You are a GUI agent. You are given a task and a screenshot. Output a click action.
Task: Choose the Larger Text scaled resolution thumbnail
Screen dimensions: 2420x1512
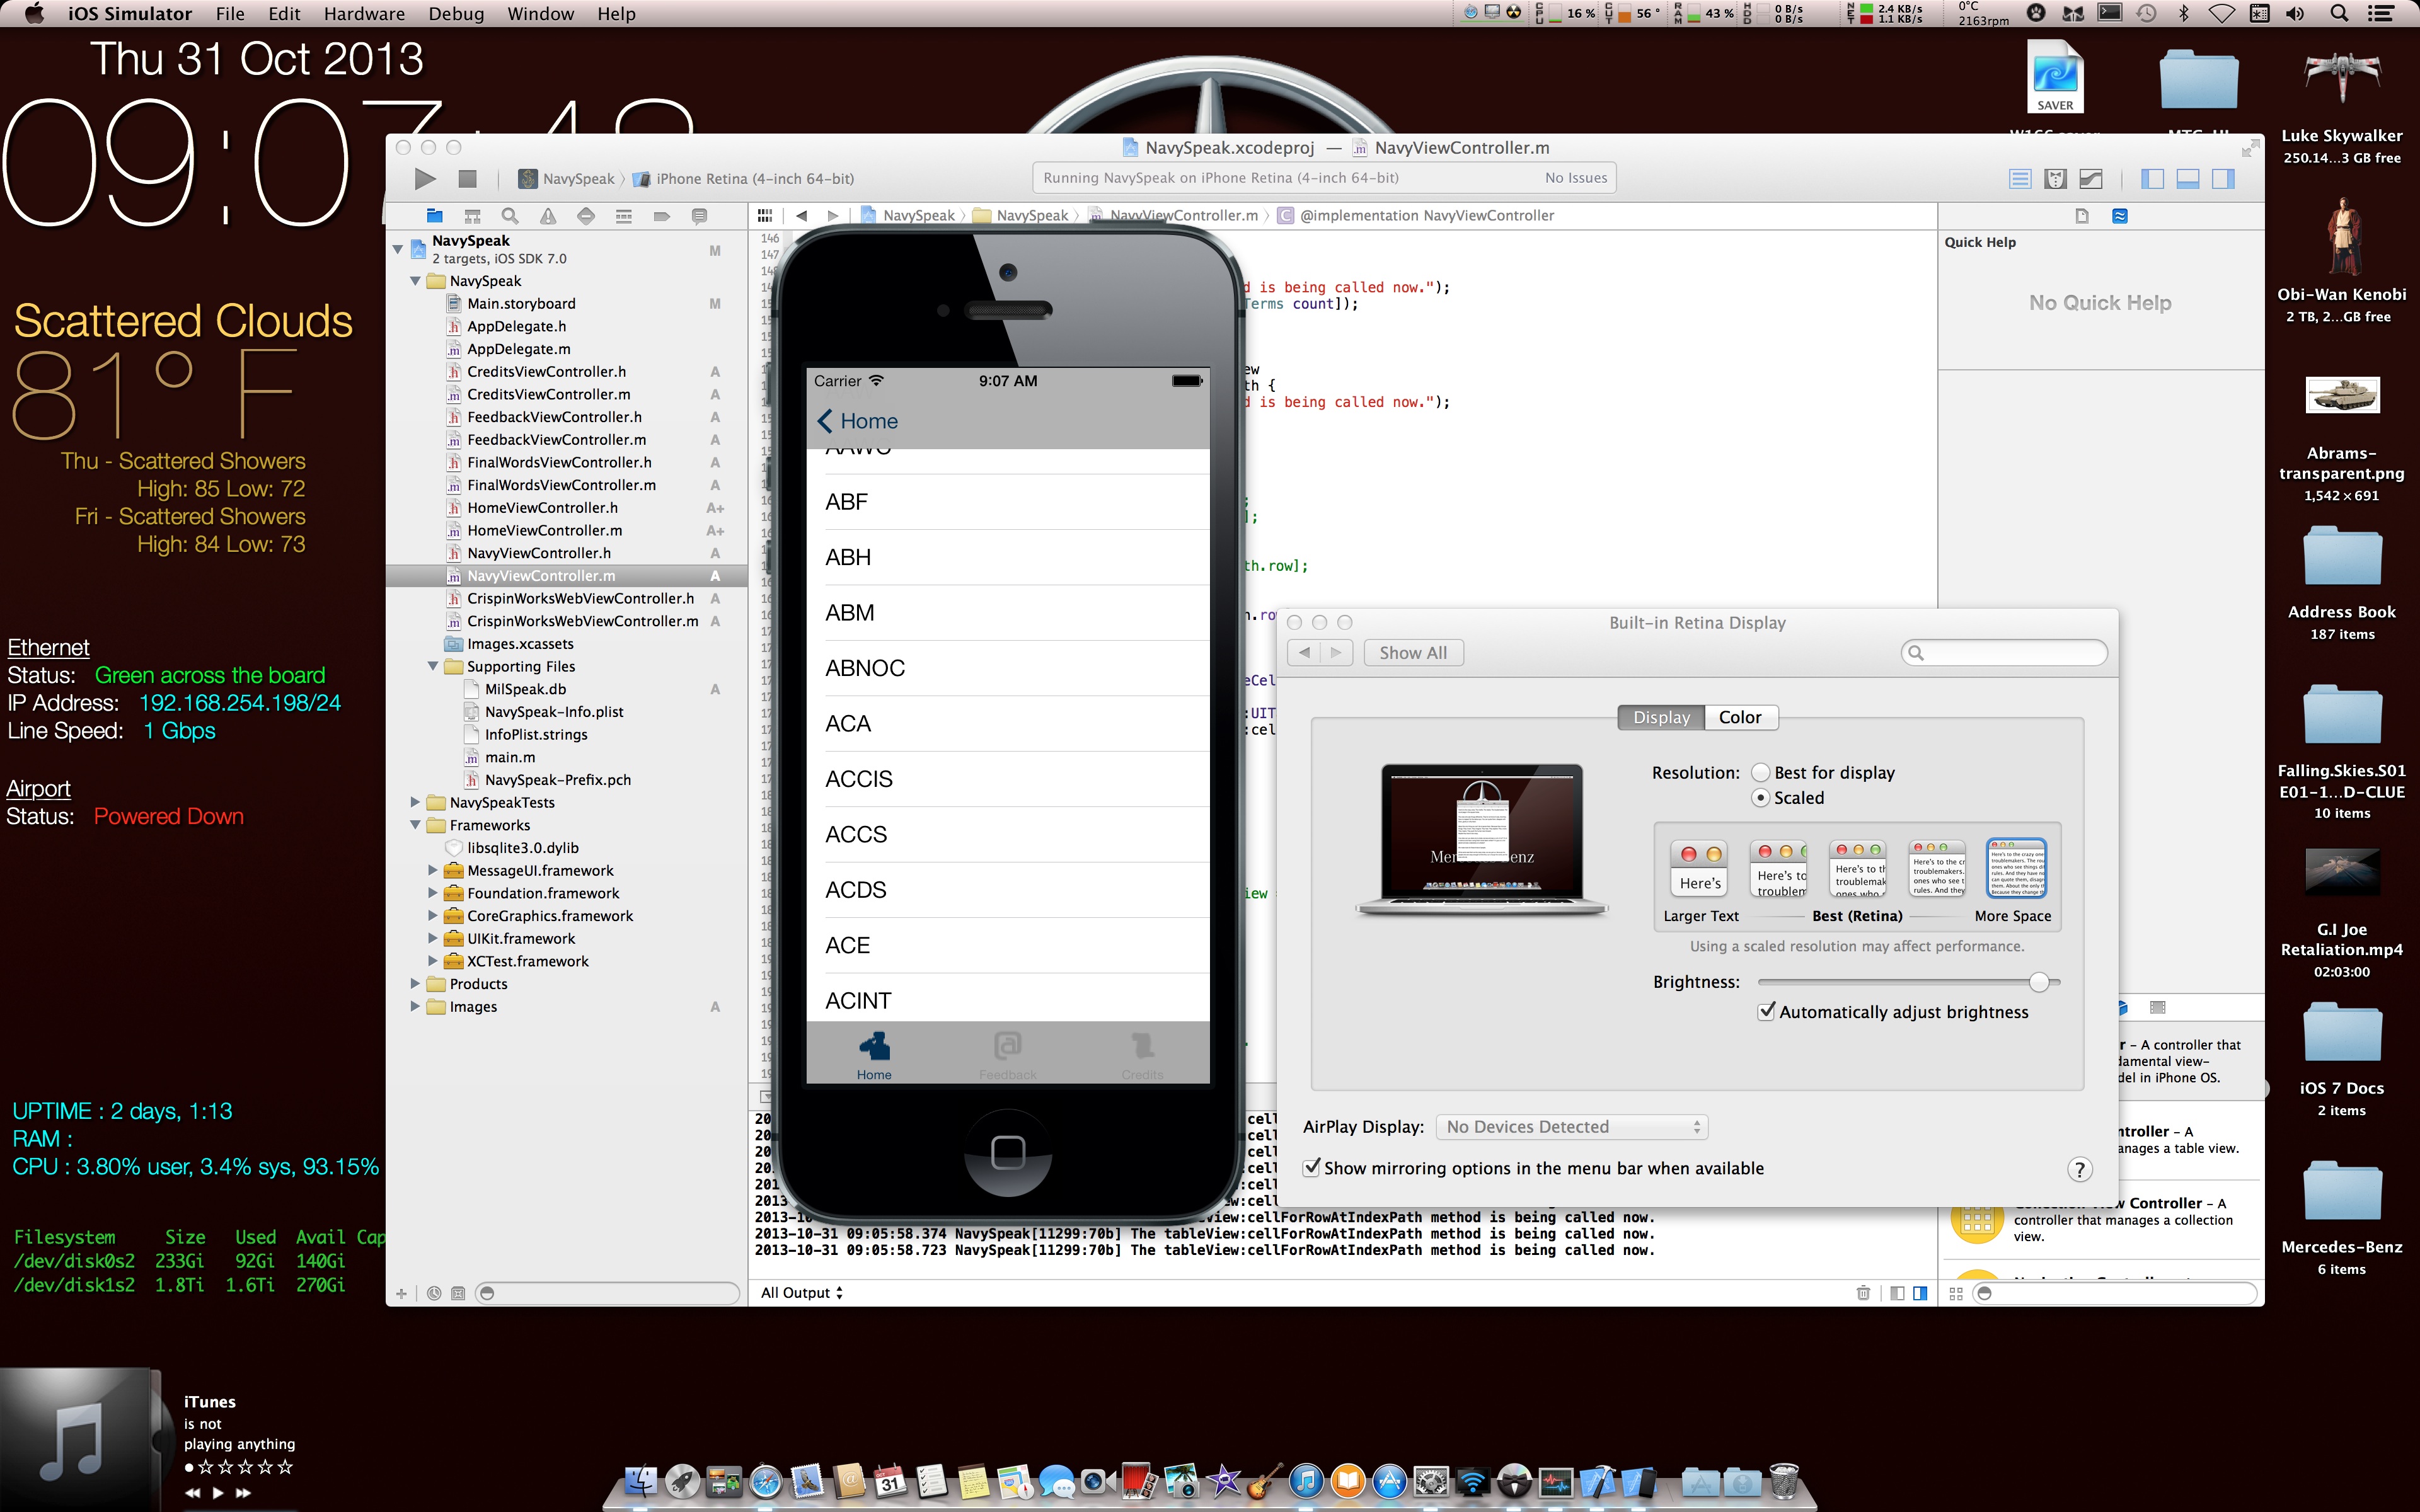[1700, 868]
